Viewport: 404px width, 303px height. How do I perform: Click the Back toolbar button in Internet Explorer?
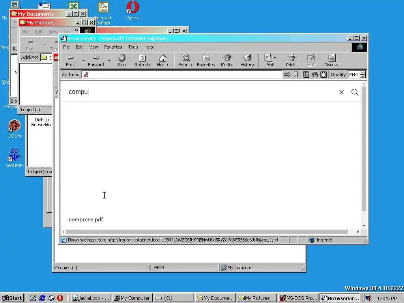tap(70, 60)
